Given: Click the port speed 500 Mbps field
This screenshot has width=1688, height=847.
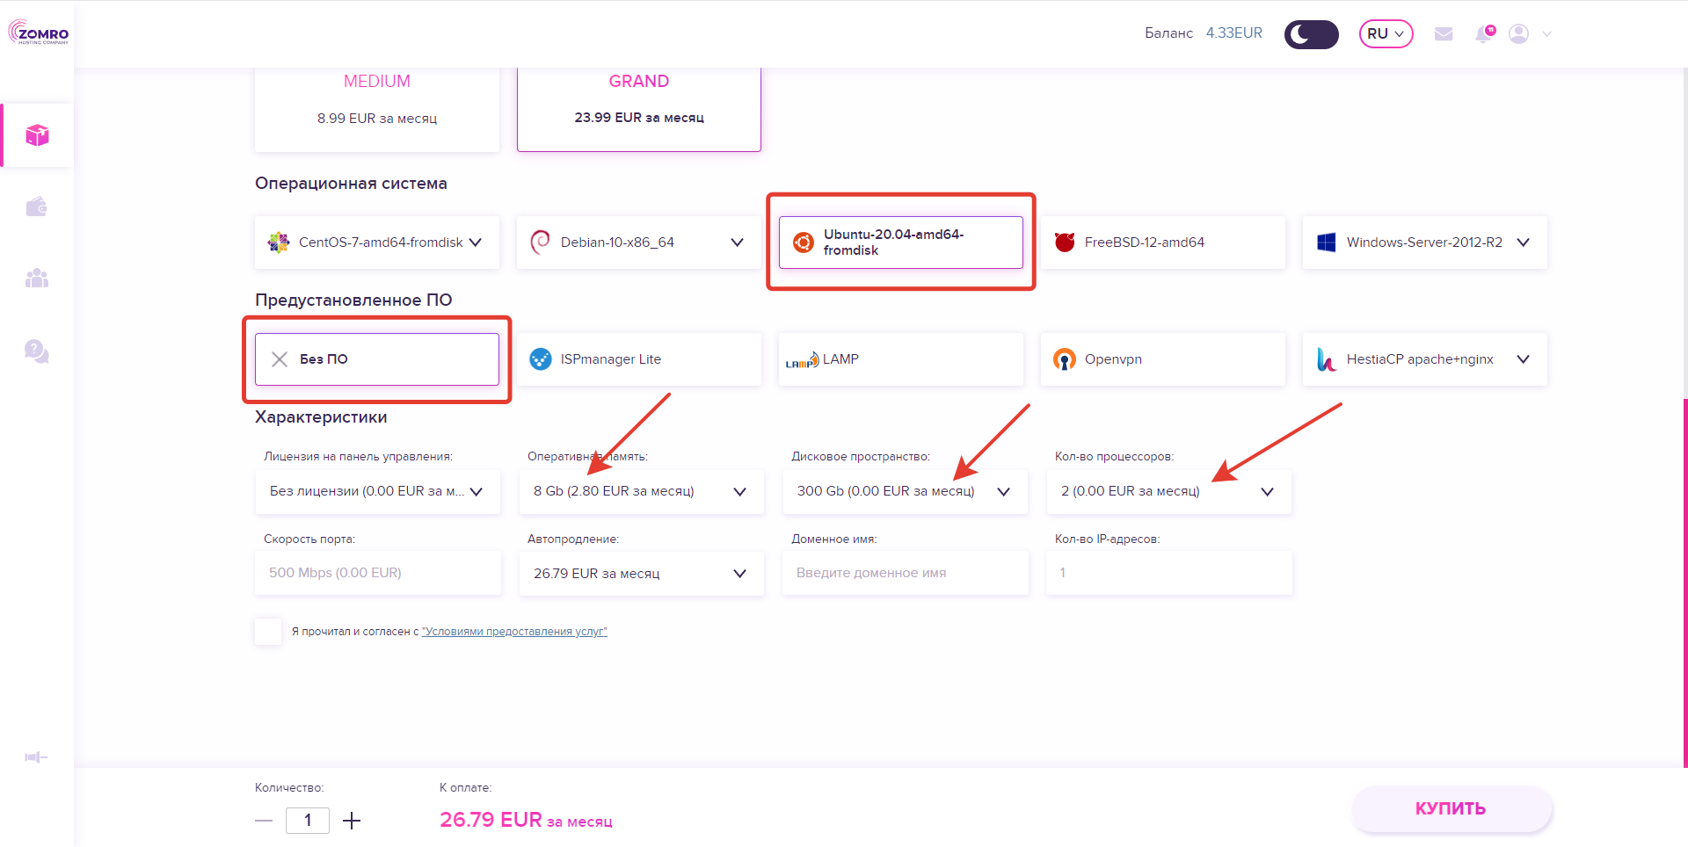Looking at the screenshot, I should pos(378,574).
